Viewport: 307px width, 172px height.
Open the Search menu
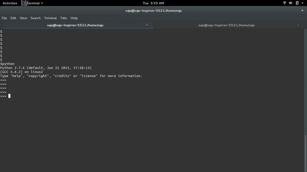click(x=35, y=18)
